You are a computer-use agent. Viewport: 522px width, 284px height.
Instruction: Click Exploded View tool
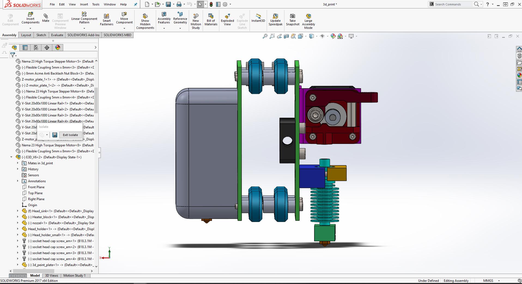pos(227,20)
